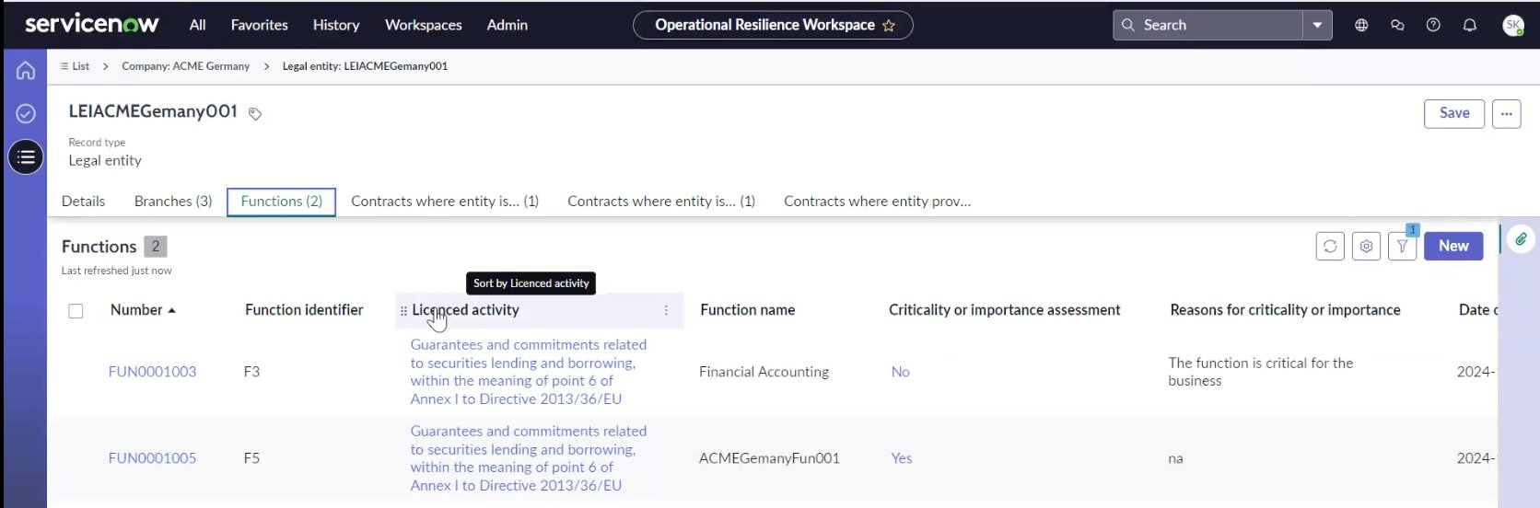
Task: Click the search magnifier icon
Action: [1128, 25]
